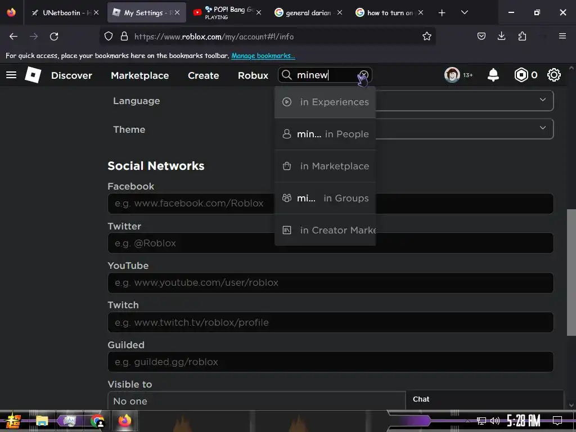Image resolution: width=576 pixels, height=432 pixels.
Task: Bookmark this page with the star icon
Action: click(x=426, y=37)
